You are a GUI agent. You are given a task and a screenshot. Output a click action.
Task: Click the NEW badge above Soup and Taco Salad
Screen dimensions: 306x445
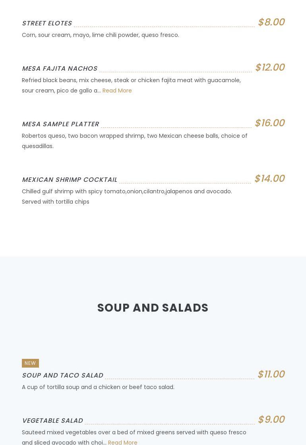(x=30, y=363)
